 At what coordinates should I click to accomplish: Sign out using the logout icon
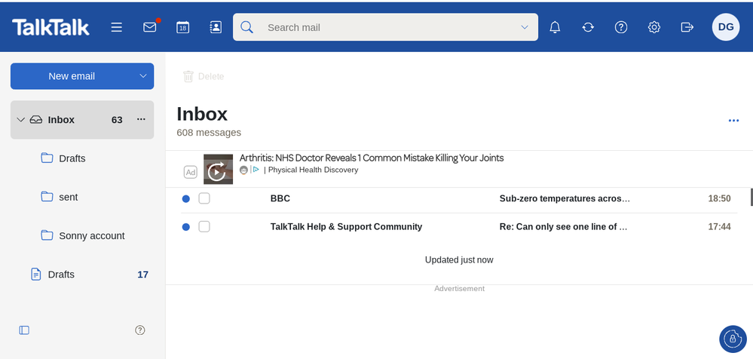tap(687, 27)
